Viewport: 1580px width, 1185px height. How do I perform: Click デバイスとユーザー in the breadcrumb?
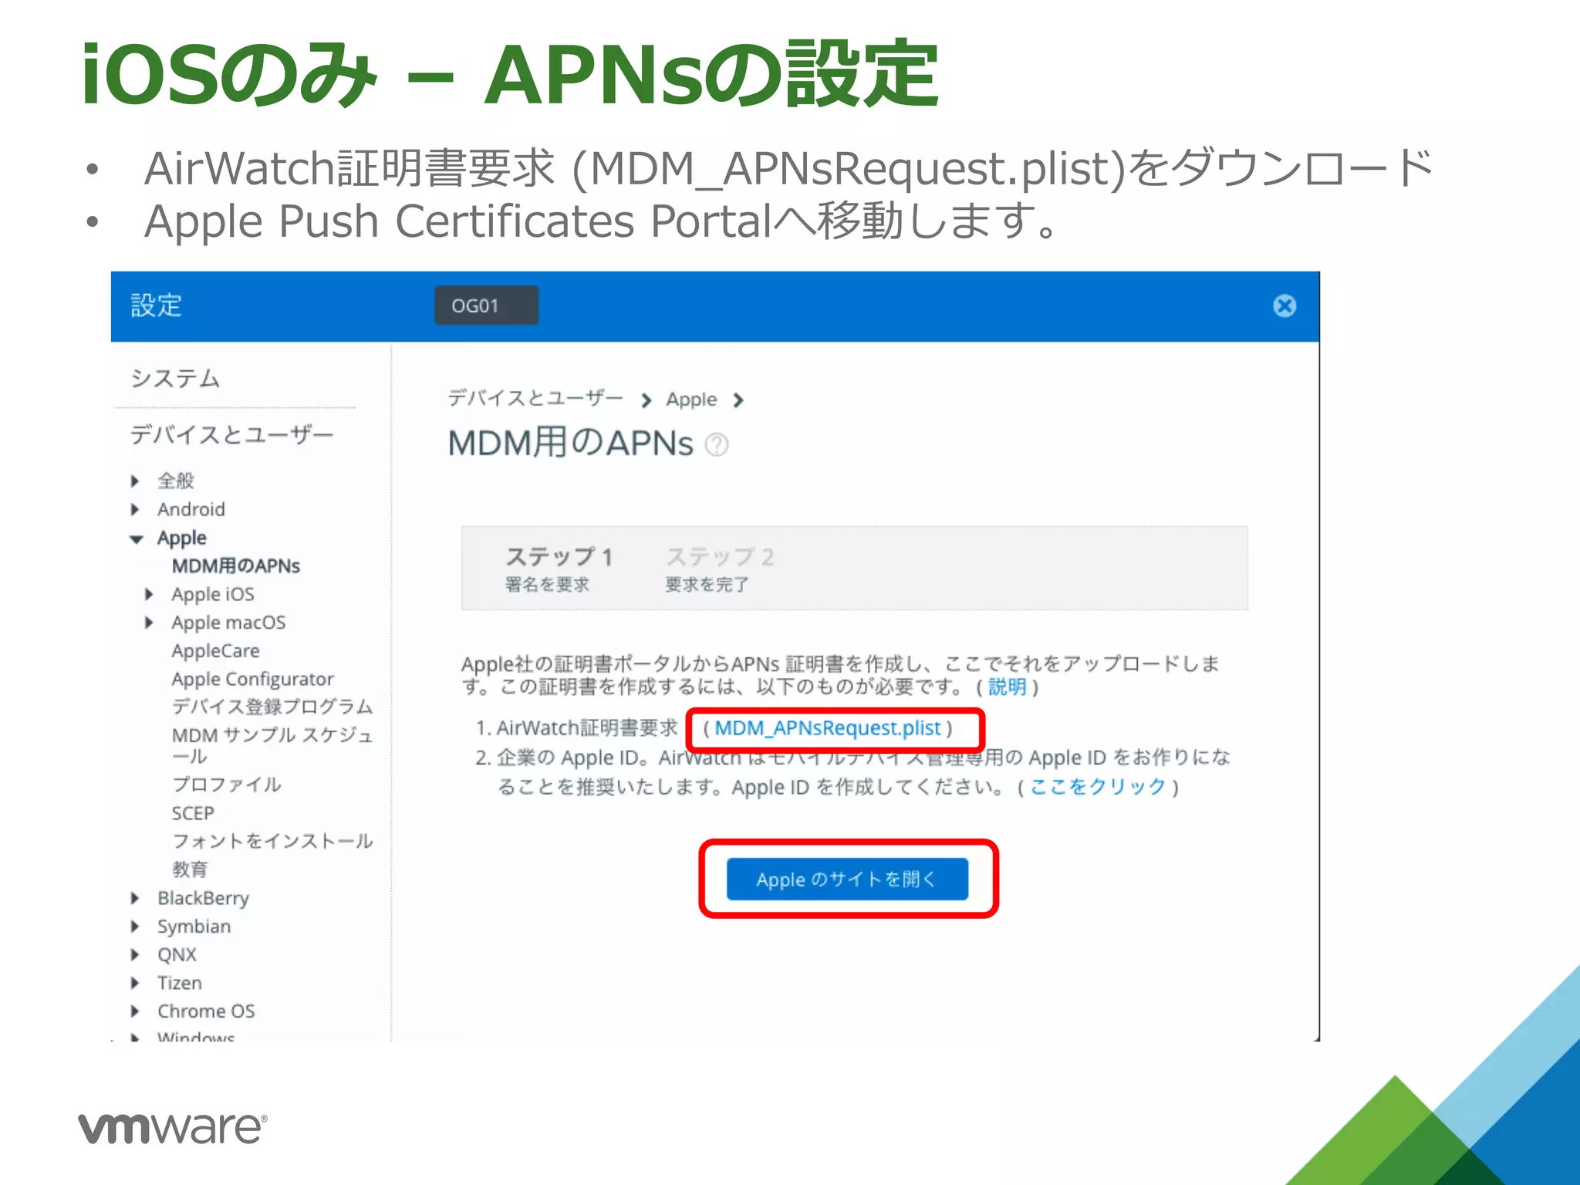tap(535, 399)
